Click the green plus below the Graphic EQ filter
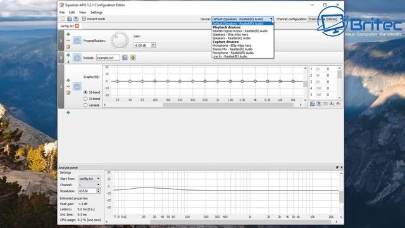 tap(68, 113)
